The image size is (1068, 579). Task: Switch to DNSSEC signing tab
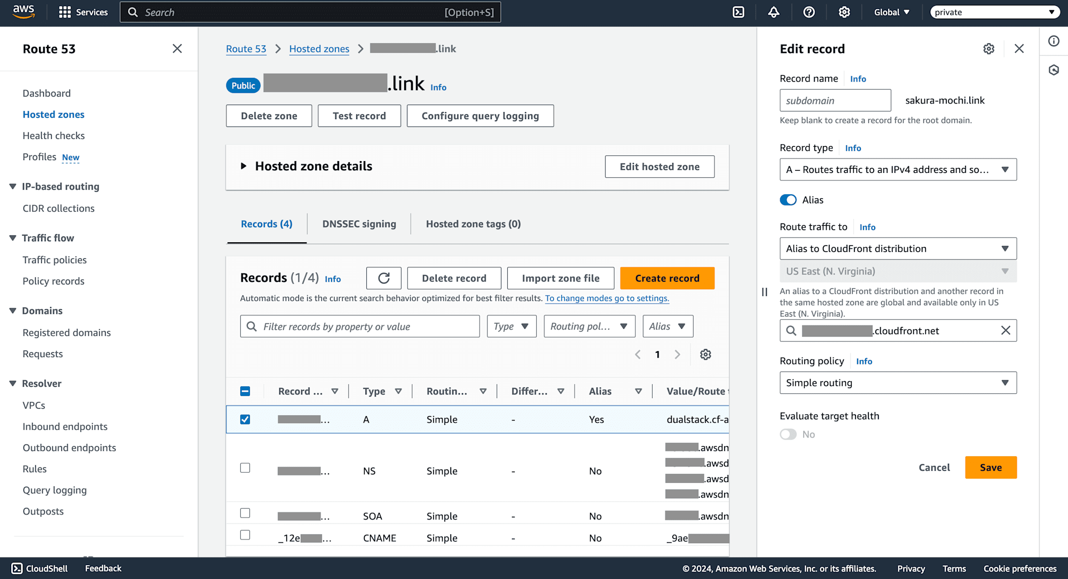(x=359, y=224)
